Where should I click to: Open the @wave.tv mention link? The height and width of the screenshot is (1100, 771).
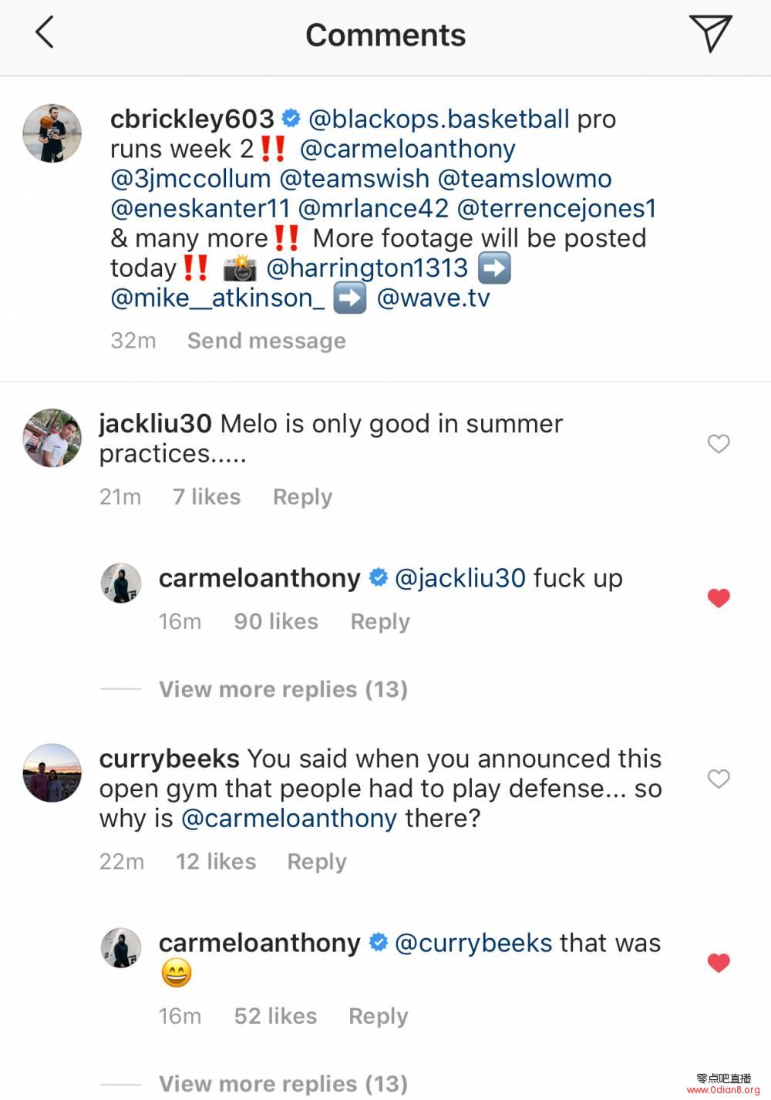(x=433, y=298)
